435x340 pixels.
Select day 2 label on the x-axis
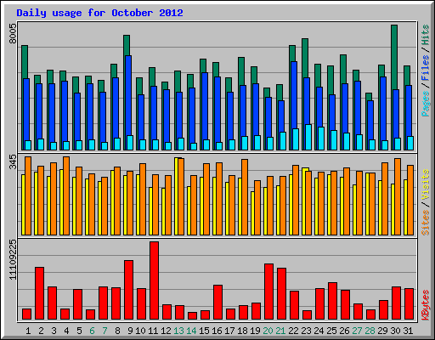(x=41, y=331)
